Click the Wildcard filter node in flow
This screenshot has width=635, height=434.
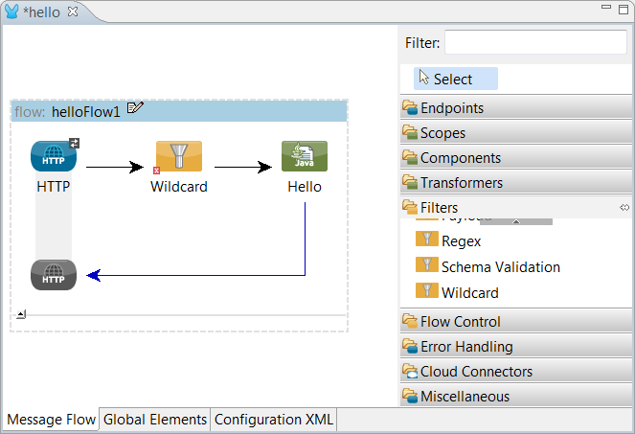point(179,156)
